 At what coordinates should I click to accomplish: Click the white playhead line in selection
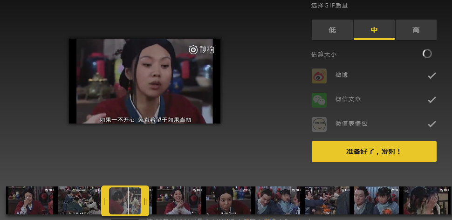tap(128, 201)
